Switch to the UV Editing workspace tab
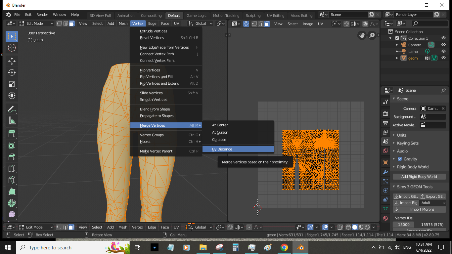 pos(276,16)
